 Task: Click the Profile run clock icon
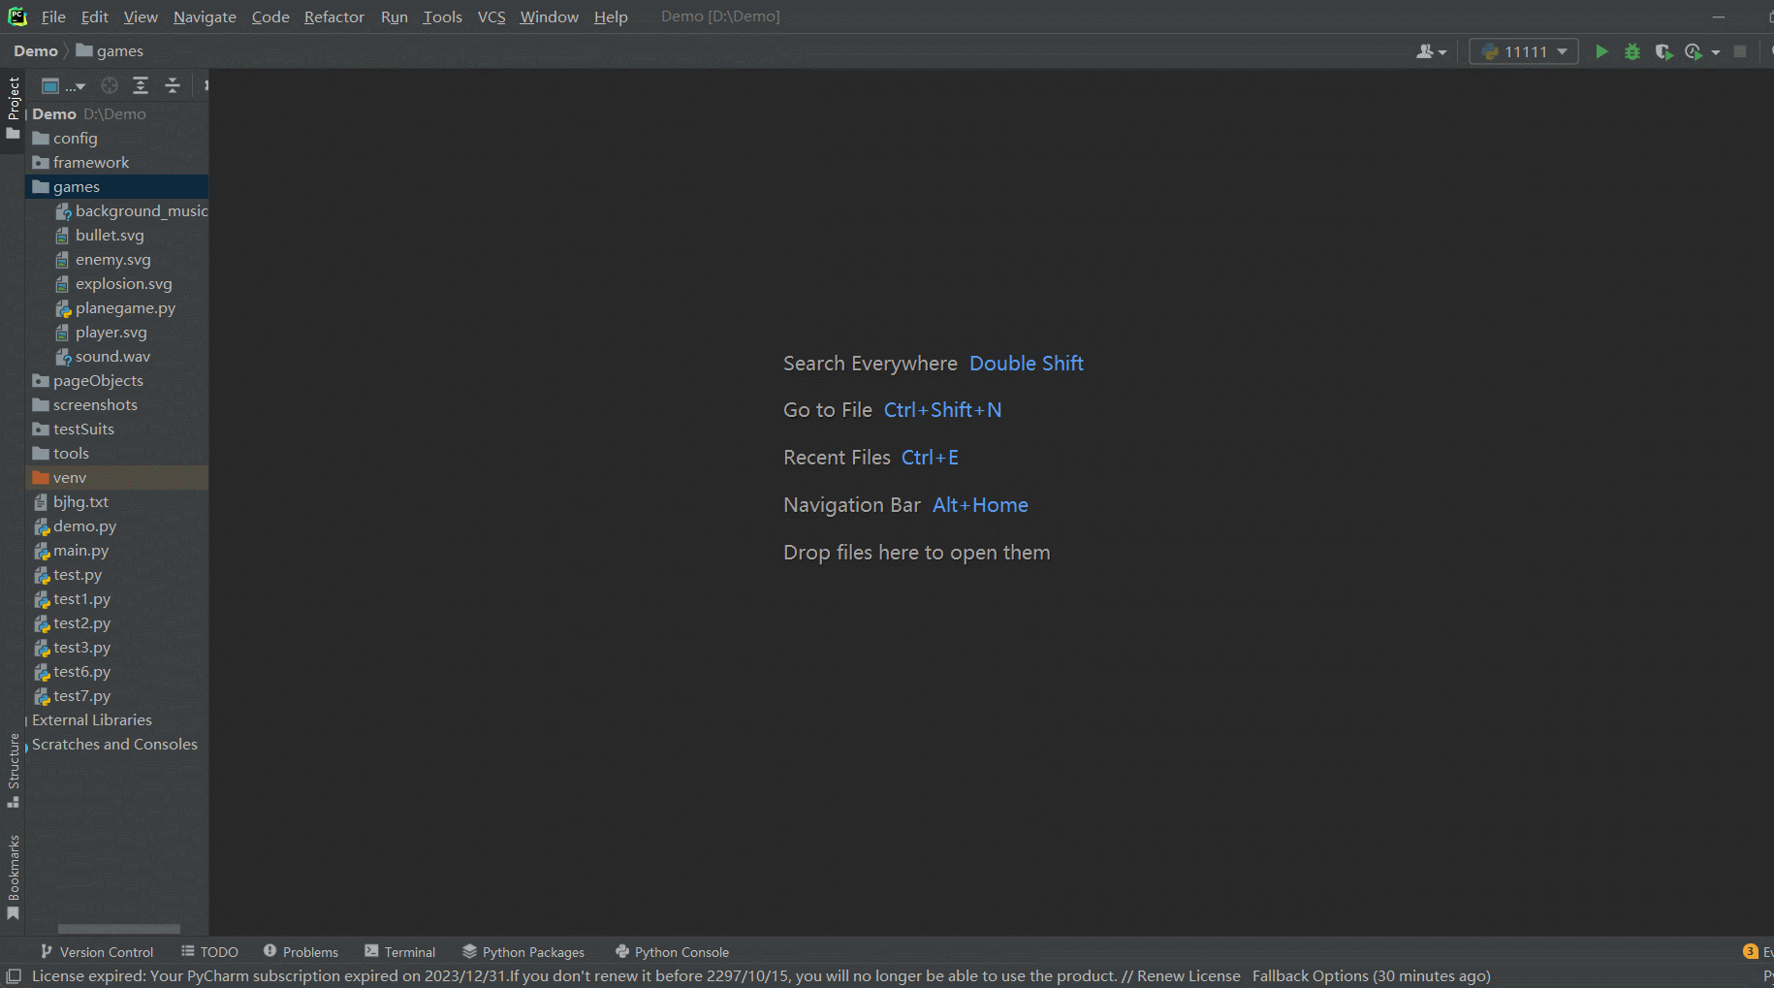pos(1694,52)
